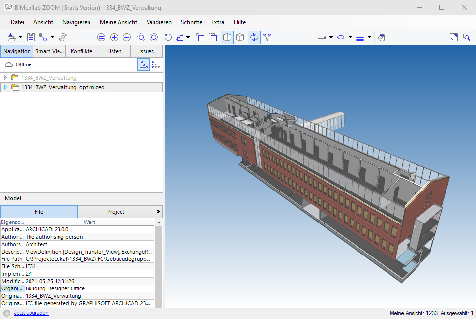Viewport: 476px width, 319px height.
Task: Open the Datei menu
Action: tap(17, 22)
